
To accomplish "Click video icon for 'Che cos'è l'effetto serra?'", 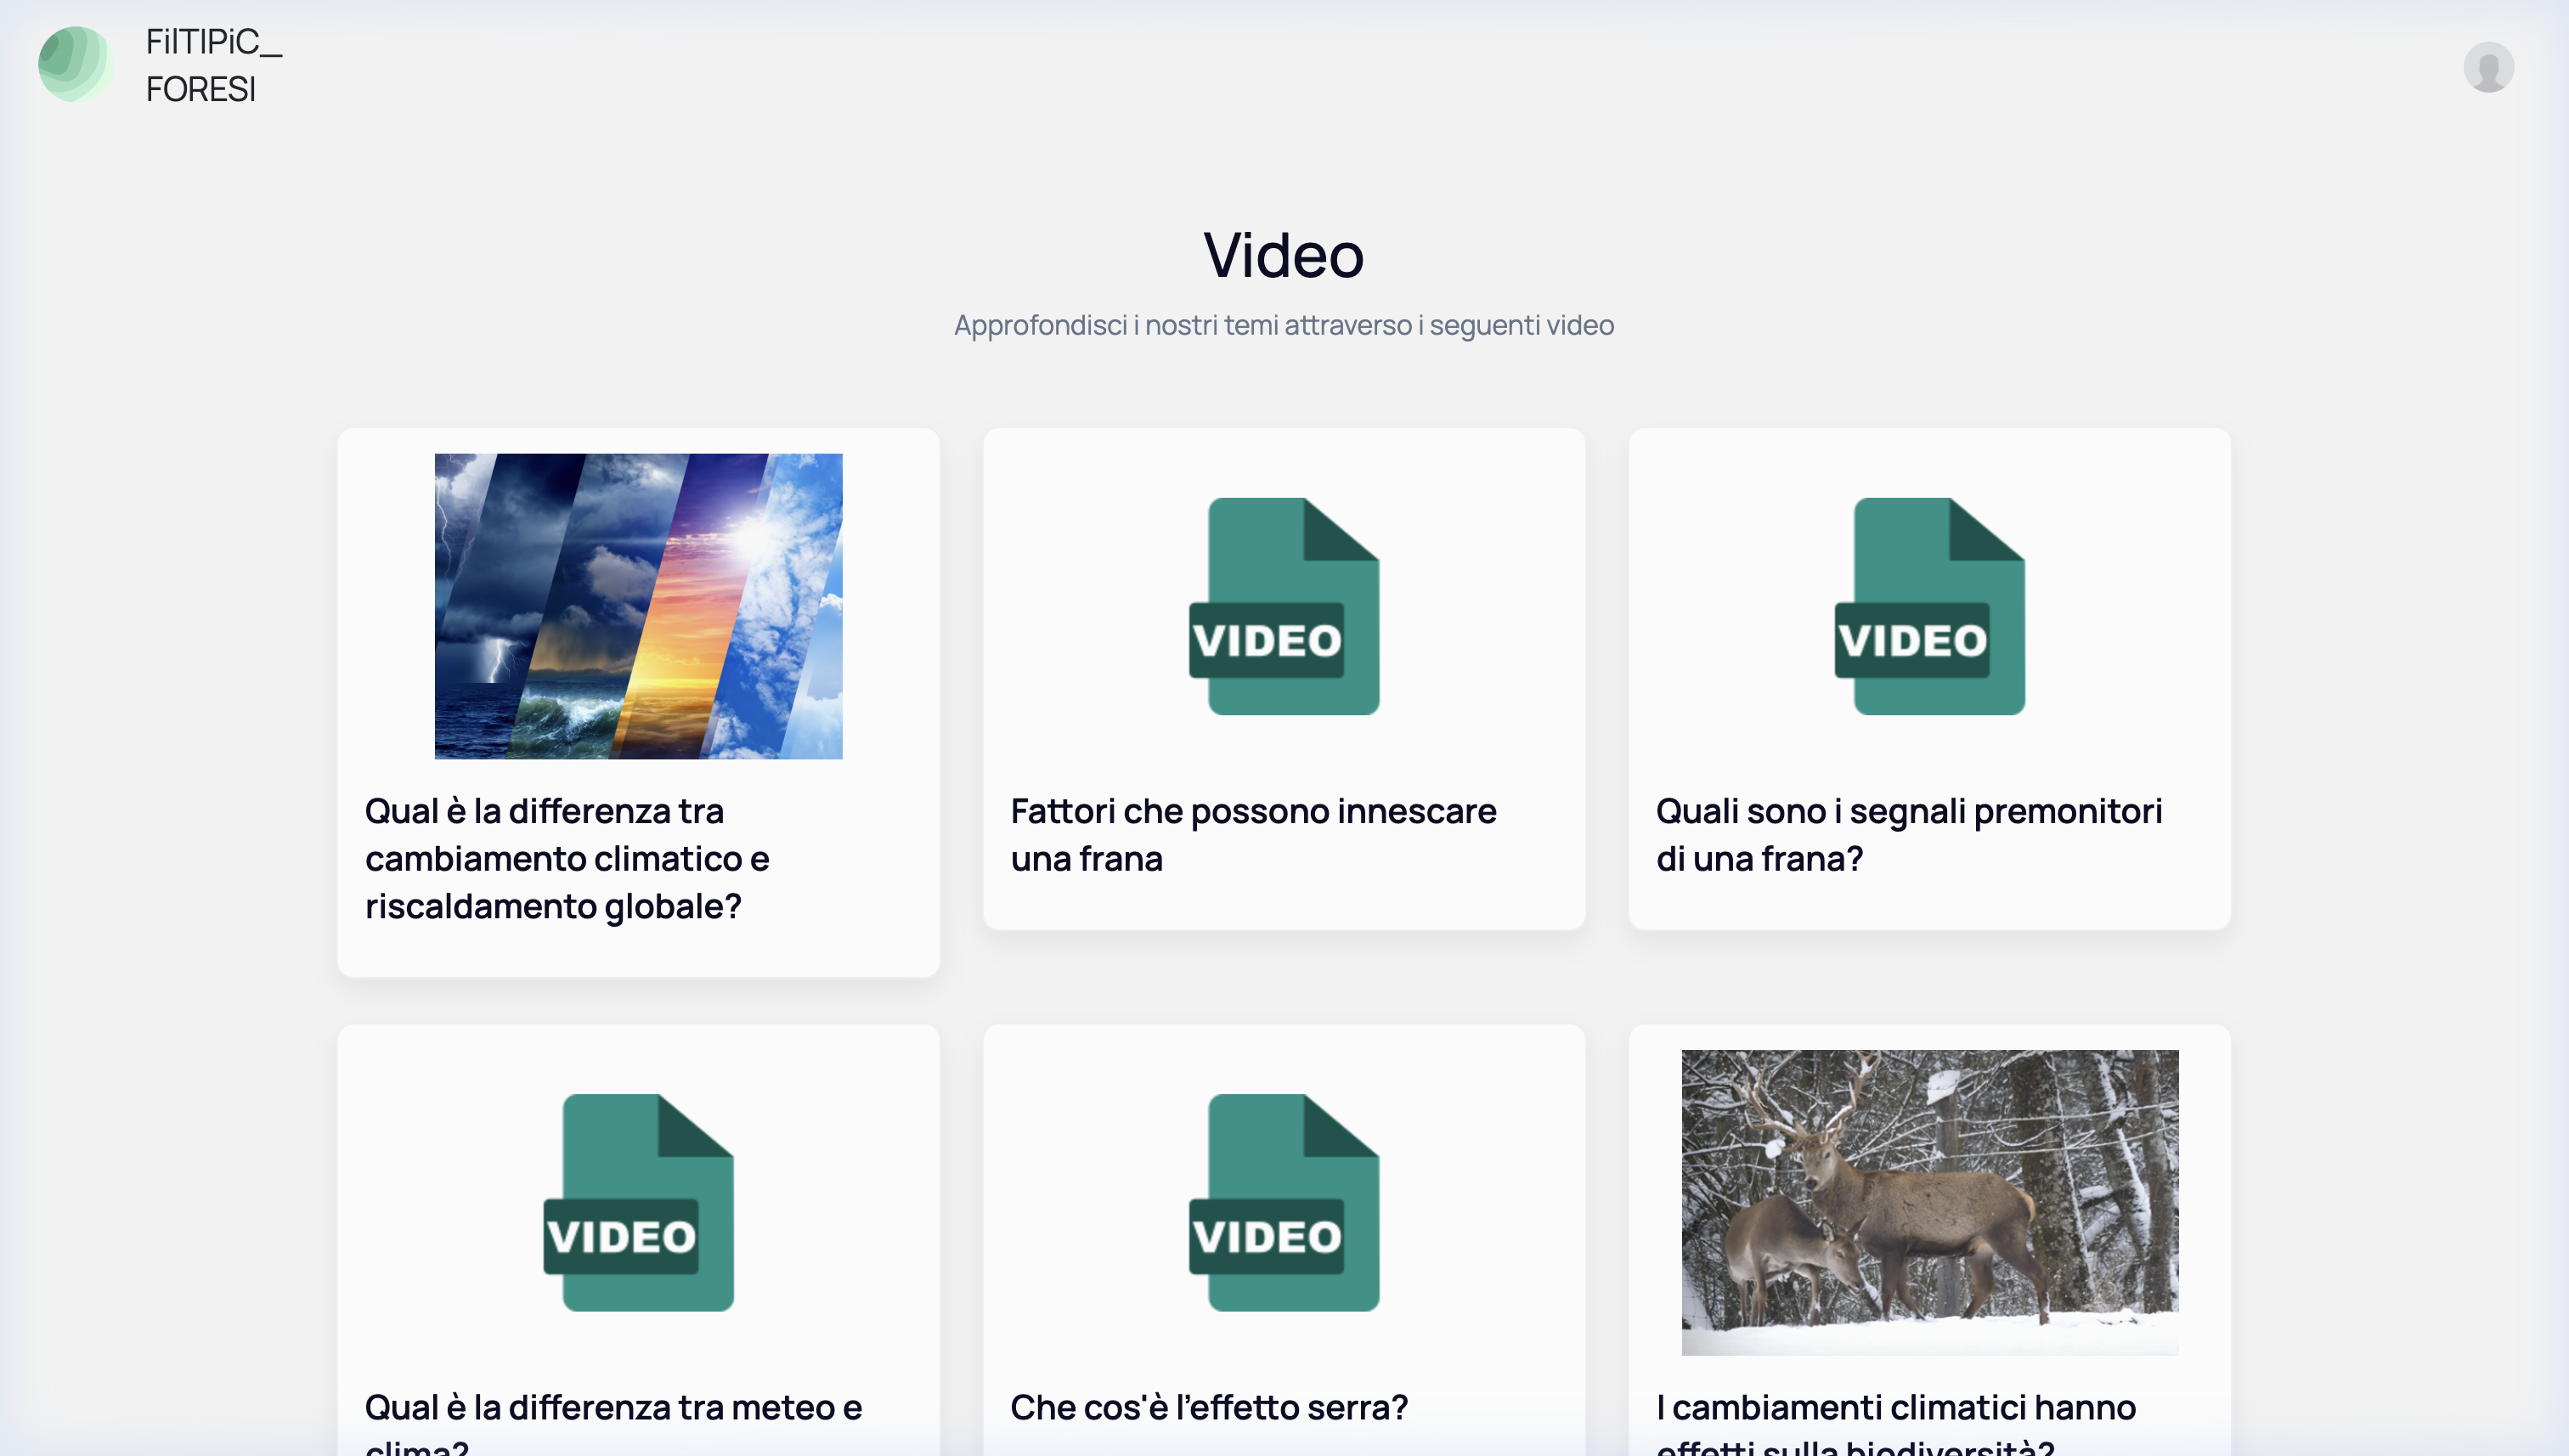I will 1284,1202.
